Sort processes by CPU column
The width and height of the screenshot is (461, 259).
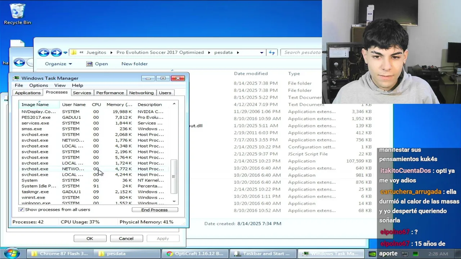click(96, 104)
